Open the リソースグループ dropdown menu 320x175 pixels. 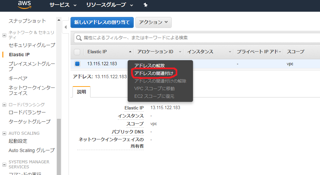(x=109, y=5)
